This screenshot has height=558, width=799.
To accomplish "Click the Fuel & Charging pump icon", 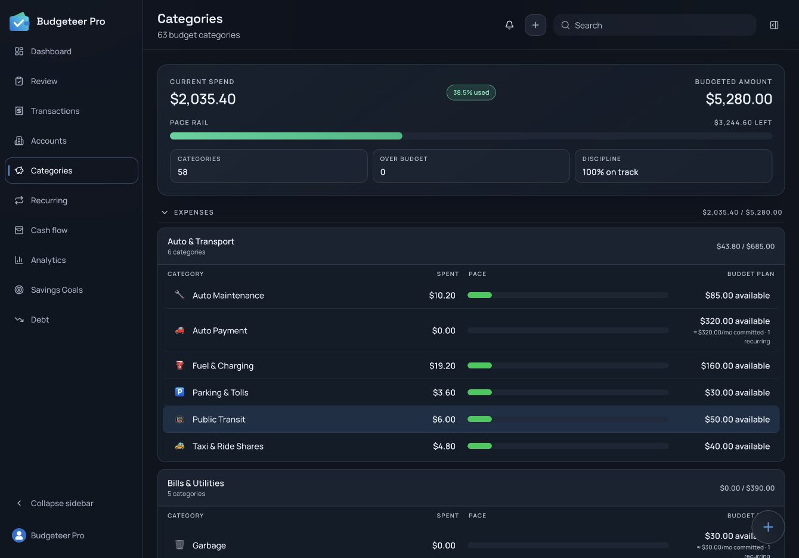I will (179, 365).
